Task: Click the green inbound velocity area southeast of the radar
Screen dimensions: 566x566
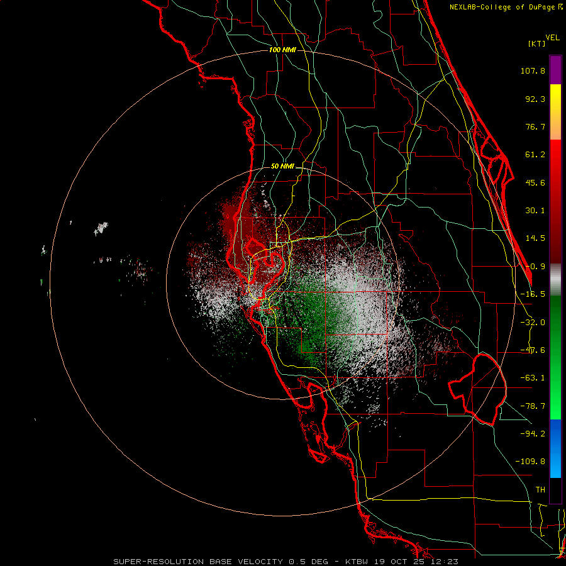Action: tap(311, 321)
